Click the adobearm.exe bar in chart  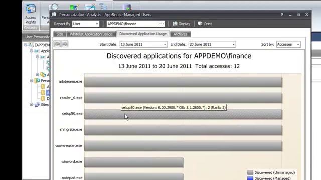click(x=183, y=82)
